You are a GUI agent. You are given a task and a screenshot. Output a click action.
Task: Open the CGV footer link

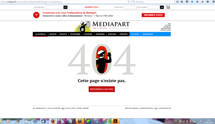click(156, 108)
